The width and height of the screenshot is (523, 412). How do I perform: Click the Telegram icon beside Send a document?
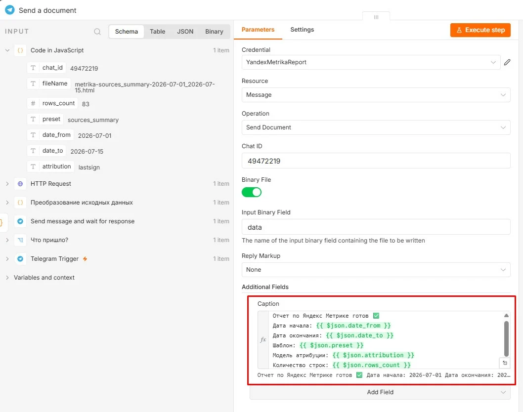click(x=10, y=10)
